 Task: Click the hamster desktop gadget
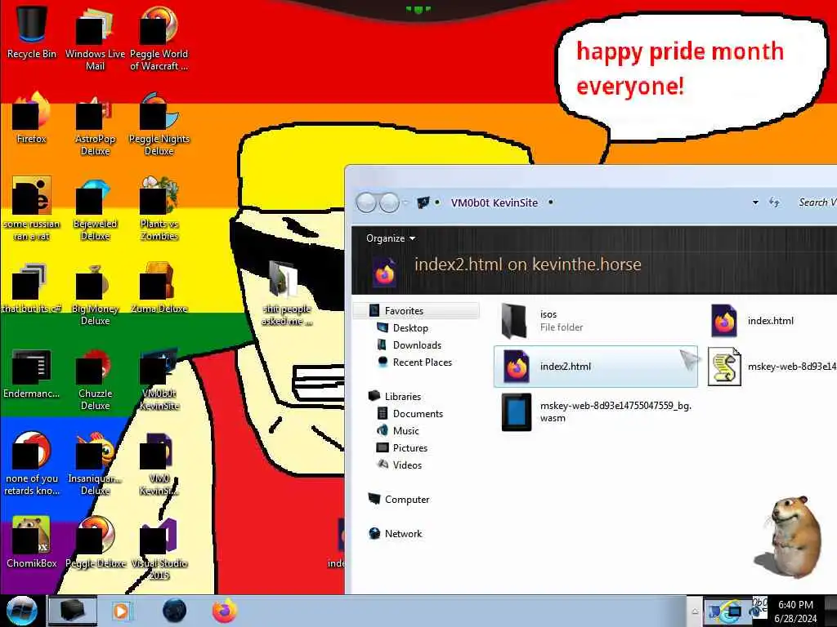[790, 536]
